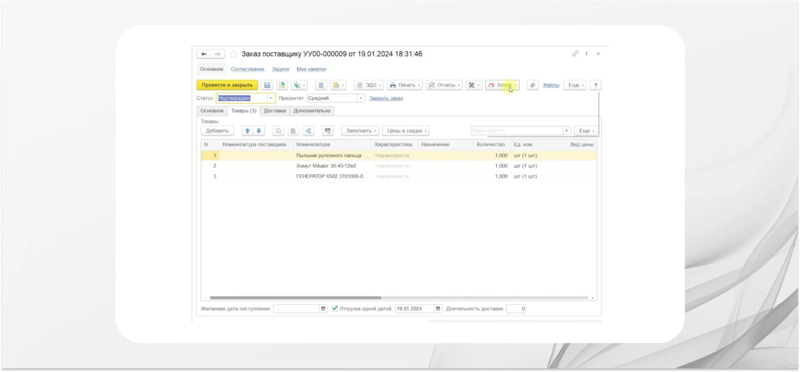Image resolution: width=800 pixels, height=372 pixels.
Task: Click the forward navigation arrow
Action: tap(218, 54)
